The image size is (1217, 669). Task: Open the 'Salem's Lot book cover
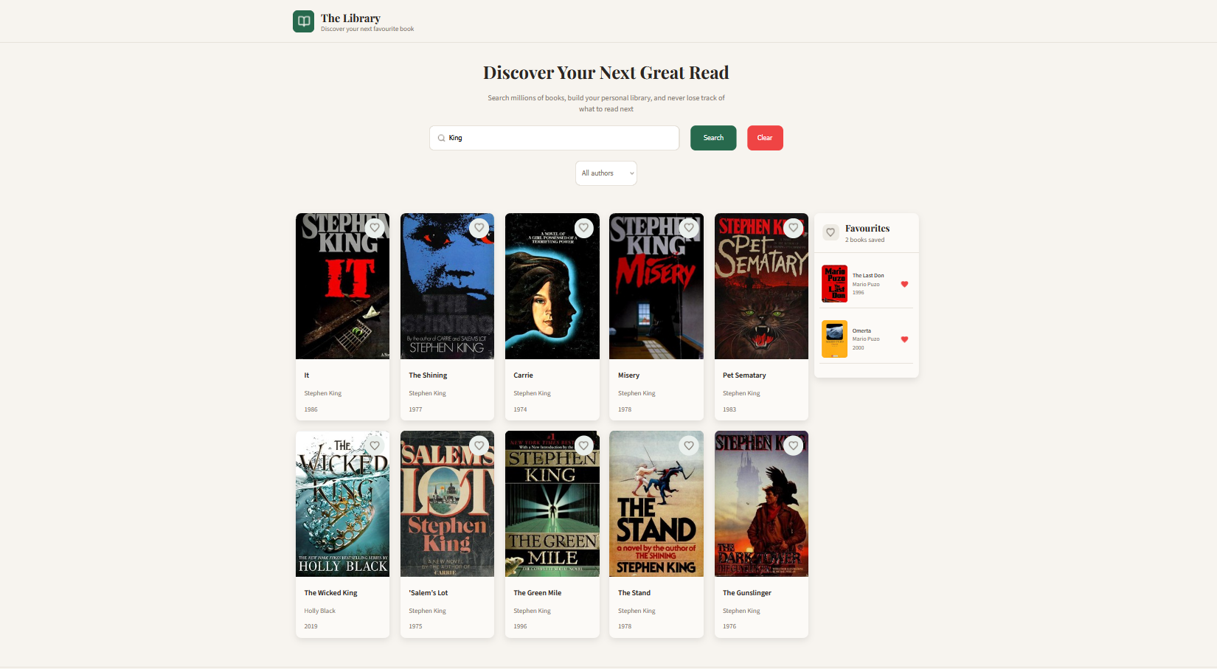(447, 504)
